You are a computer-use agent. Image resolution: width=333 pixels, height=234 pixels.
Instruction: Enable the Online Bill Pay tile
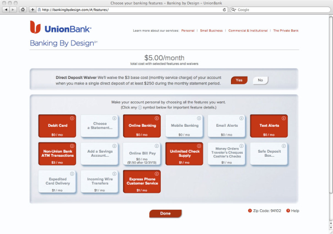point(142,154)
